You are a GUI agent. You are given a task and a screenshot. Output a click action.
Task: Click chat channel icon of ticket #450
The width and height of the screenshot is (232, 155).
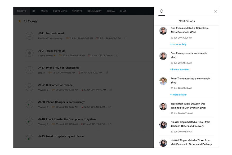click(29, 104)
